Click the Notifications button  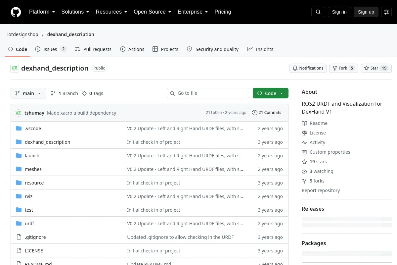coord(308,68)
